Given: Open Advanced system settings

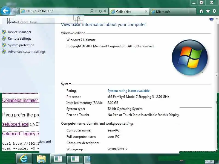Looking at the screenshot, I should [27, 52].
